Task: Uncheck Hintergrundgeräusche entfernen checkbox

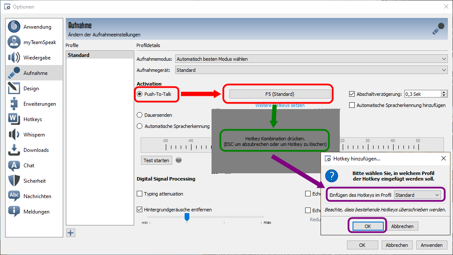Action: (x=140, y=210)
